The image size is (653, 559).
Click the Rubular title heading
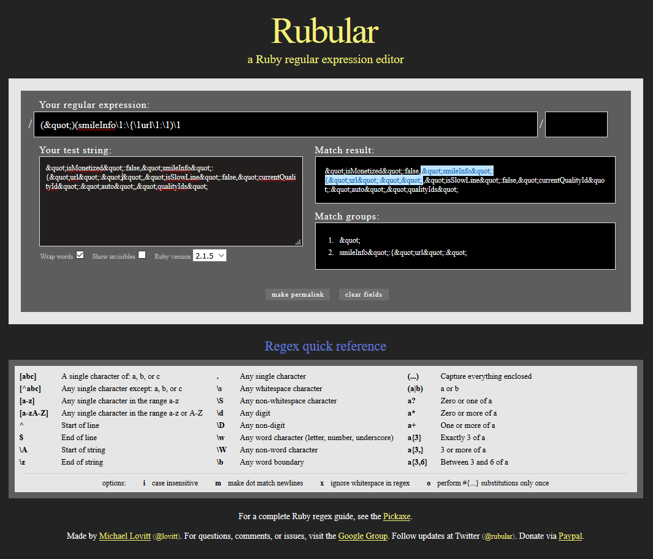(x=325, y=31)
